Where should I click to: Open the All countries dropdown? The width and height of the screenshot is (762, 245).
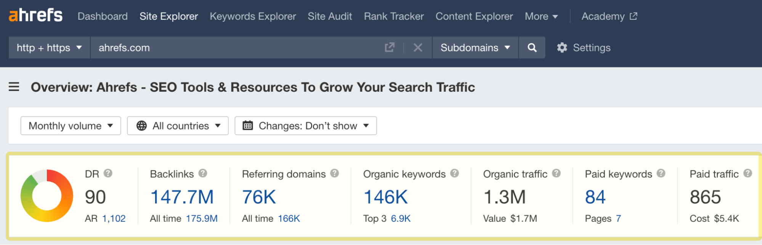178,126
